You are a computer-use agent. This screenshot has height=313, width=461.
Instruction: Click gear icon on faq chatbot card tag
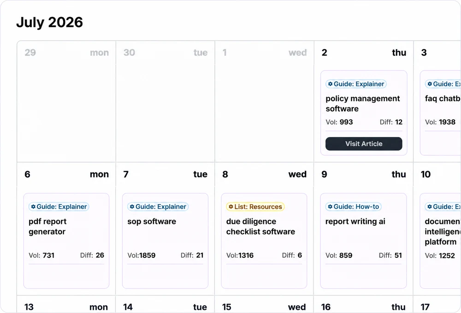430,84
